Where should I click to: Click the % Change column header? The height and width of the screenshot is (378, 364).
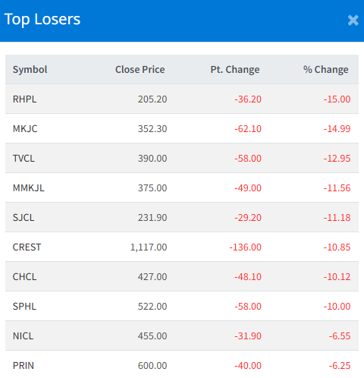pos(326,70)
